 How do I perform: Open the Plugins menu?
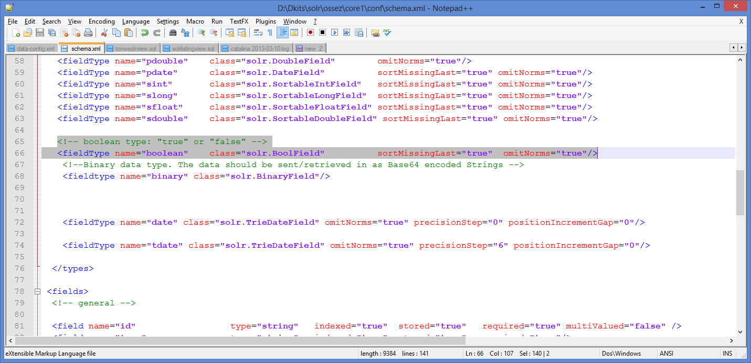(266, 21)
